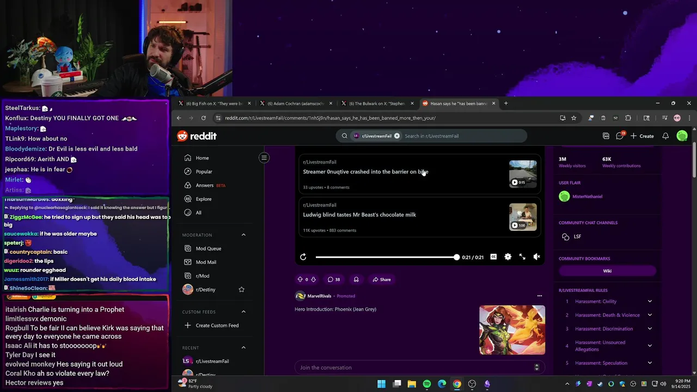Screen dimensions: 697x392
Task: Open the Wiki community bookmark
Action: (607, 271)
